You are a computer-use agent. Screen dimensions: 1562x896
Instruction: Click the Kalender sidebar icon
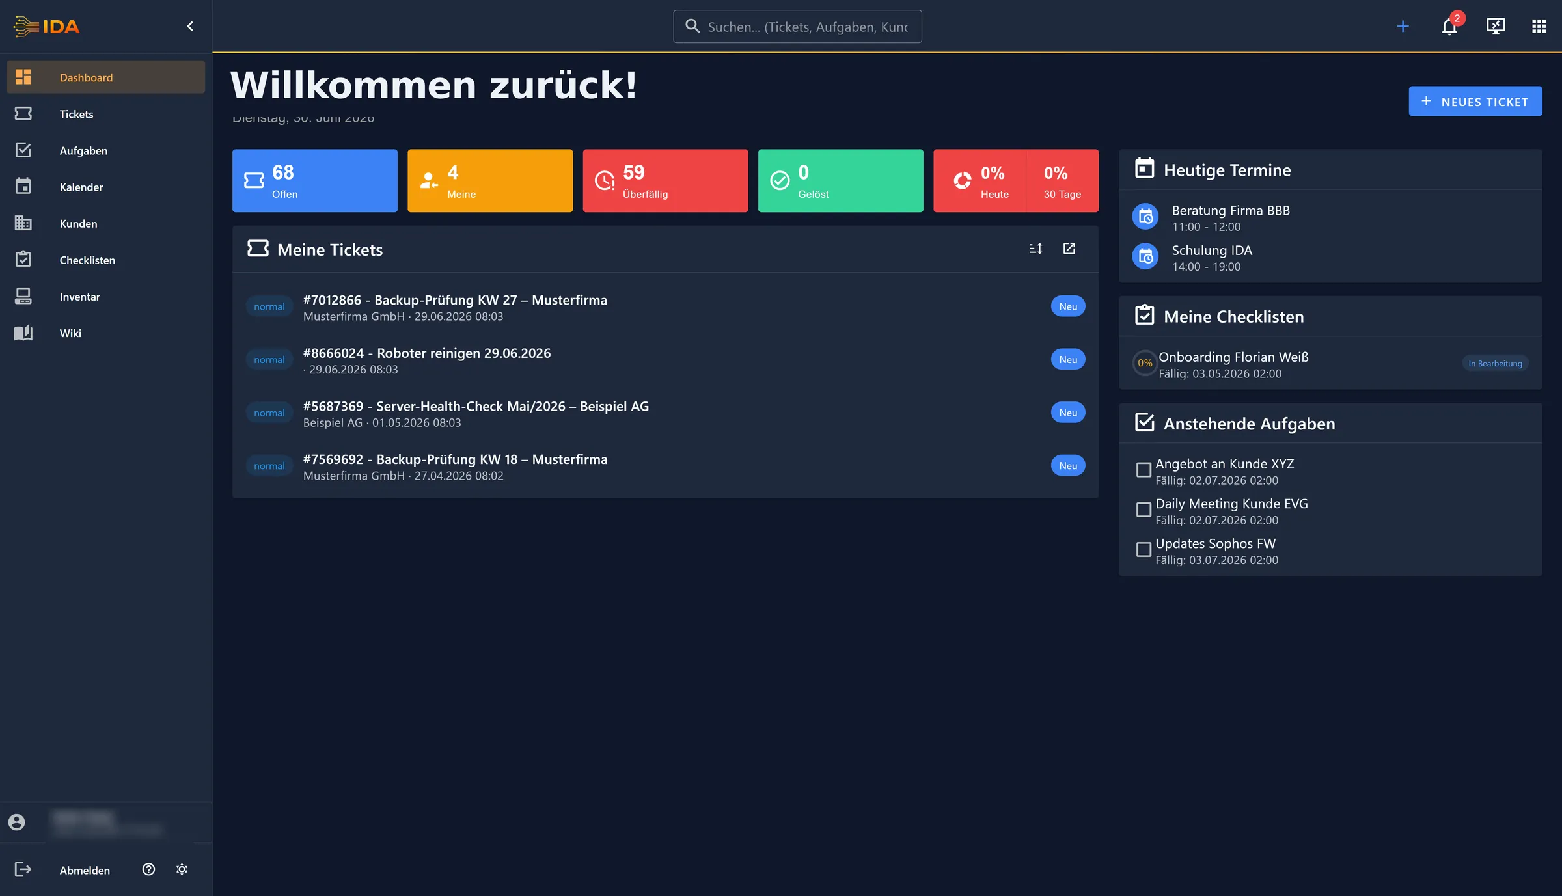[23, 186]
